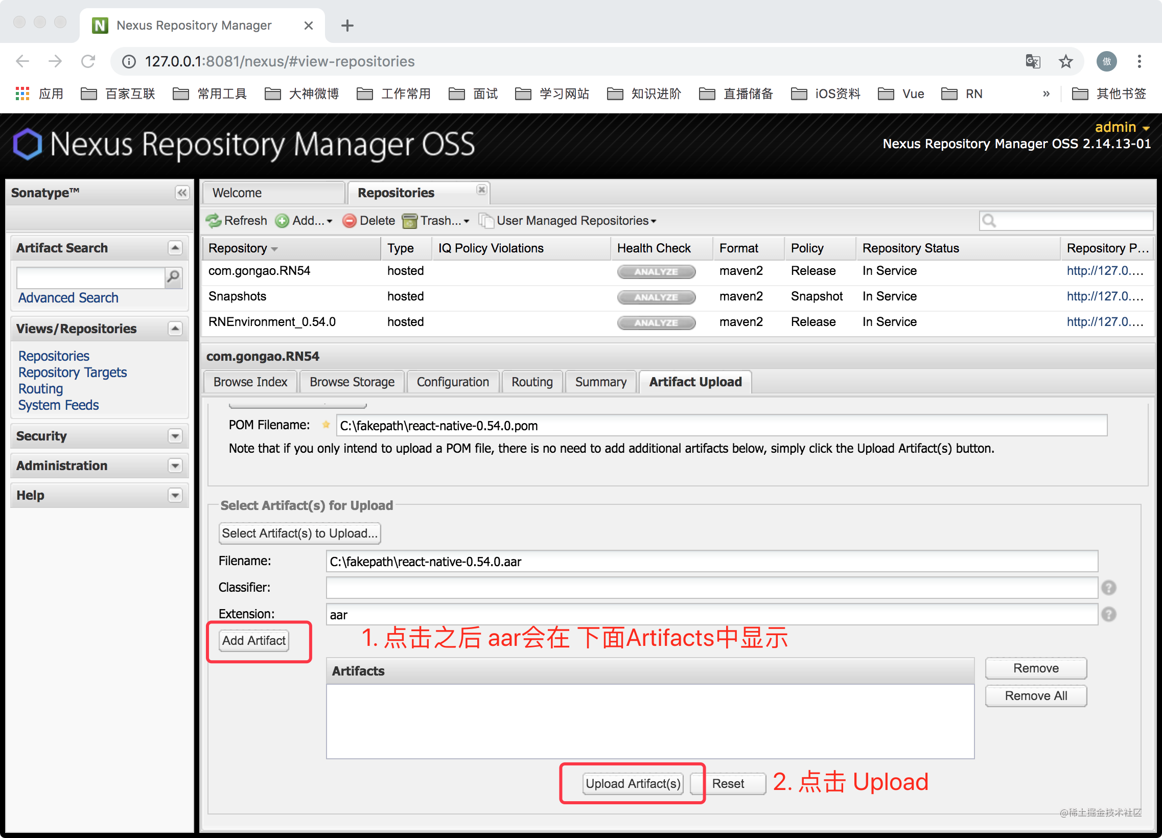Collapse the Views/Repositories section
Screen dimensions: 1162x838
click(175, 329)
